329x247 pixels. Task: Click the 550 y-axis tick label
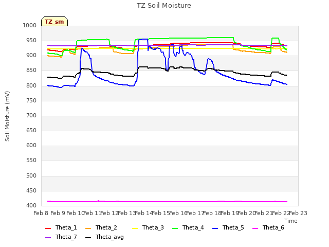31,161
